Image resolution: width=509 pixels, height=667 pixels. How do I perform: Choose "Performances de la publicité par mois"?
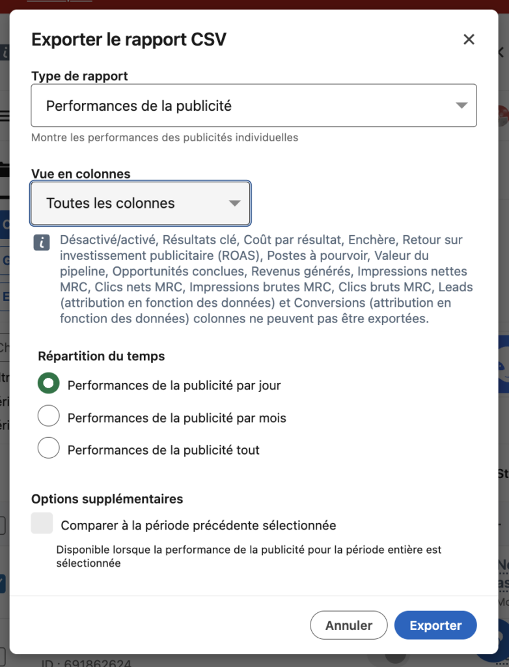[x=48, y=416]
